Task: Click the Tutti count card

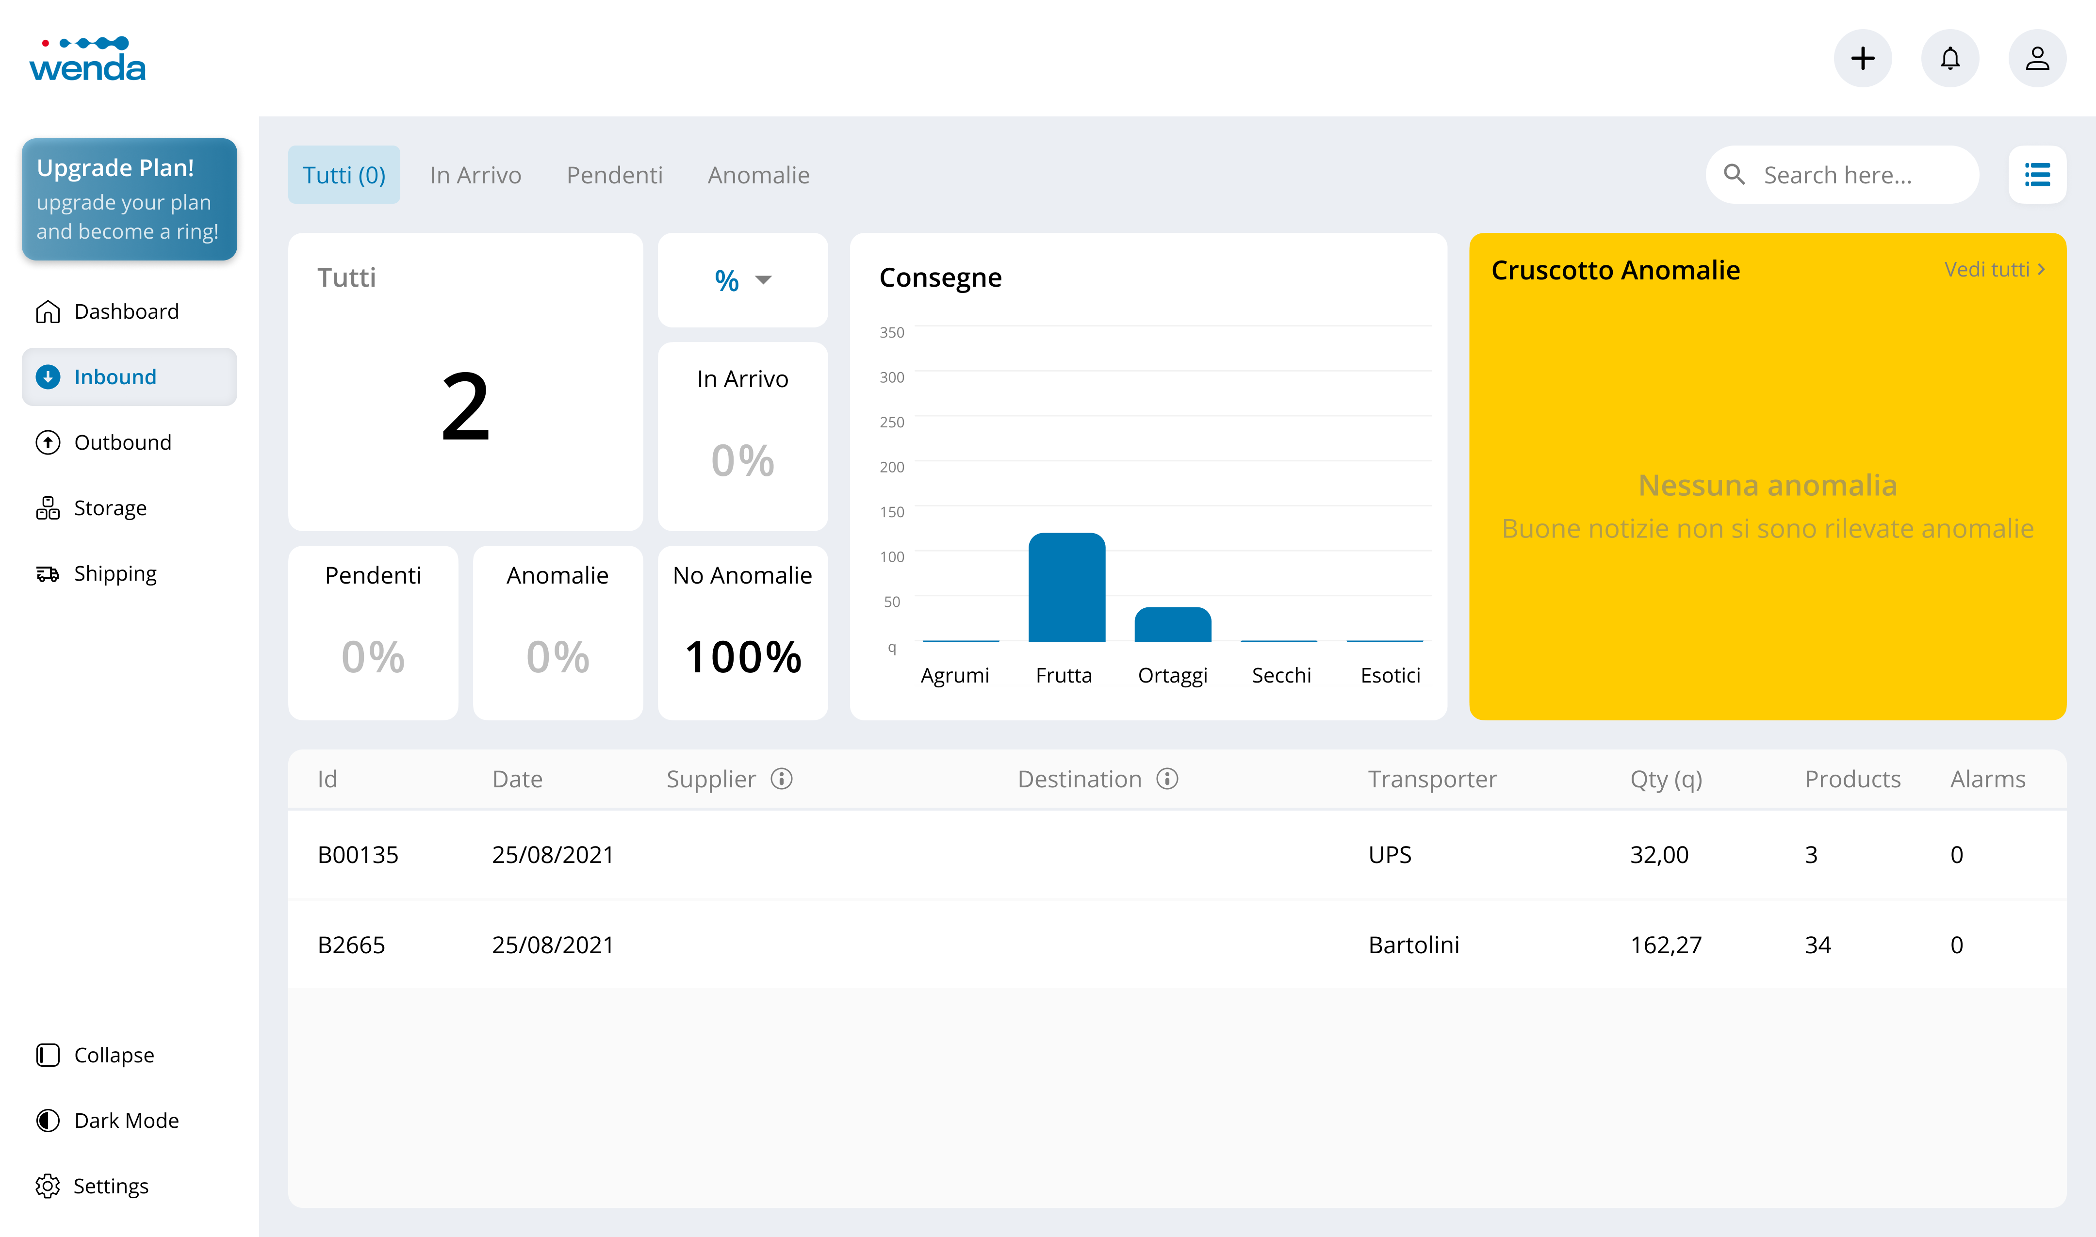Action: pos(465,382)
